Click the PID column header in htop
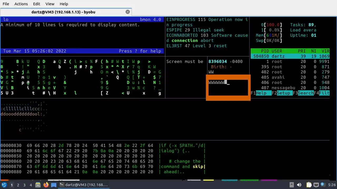Viewport: 337px width, 189px height. tap(265, 51)
